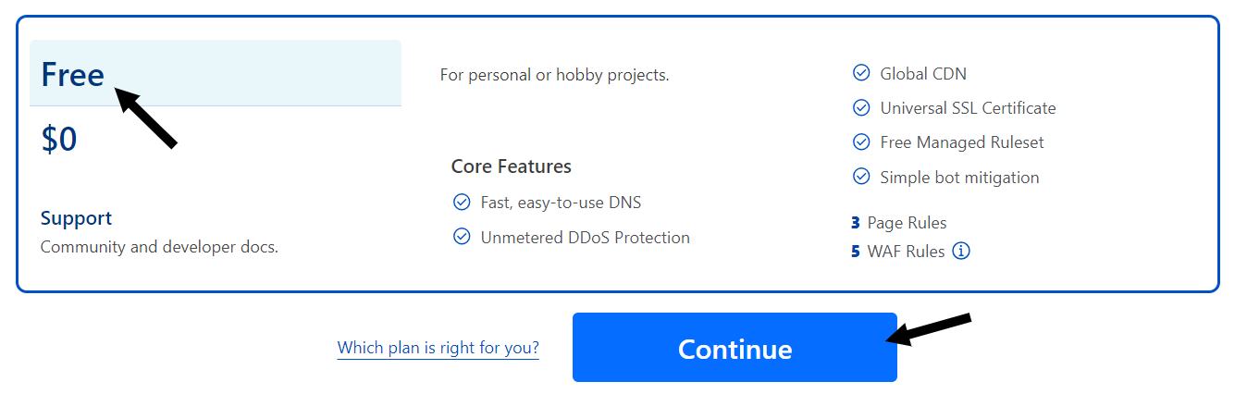Click the WAF Rules info icon

961,251
